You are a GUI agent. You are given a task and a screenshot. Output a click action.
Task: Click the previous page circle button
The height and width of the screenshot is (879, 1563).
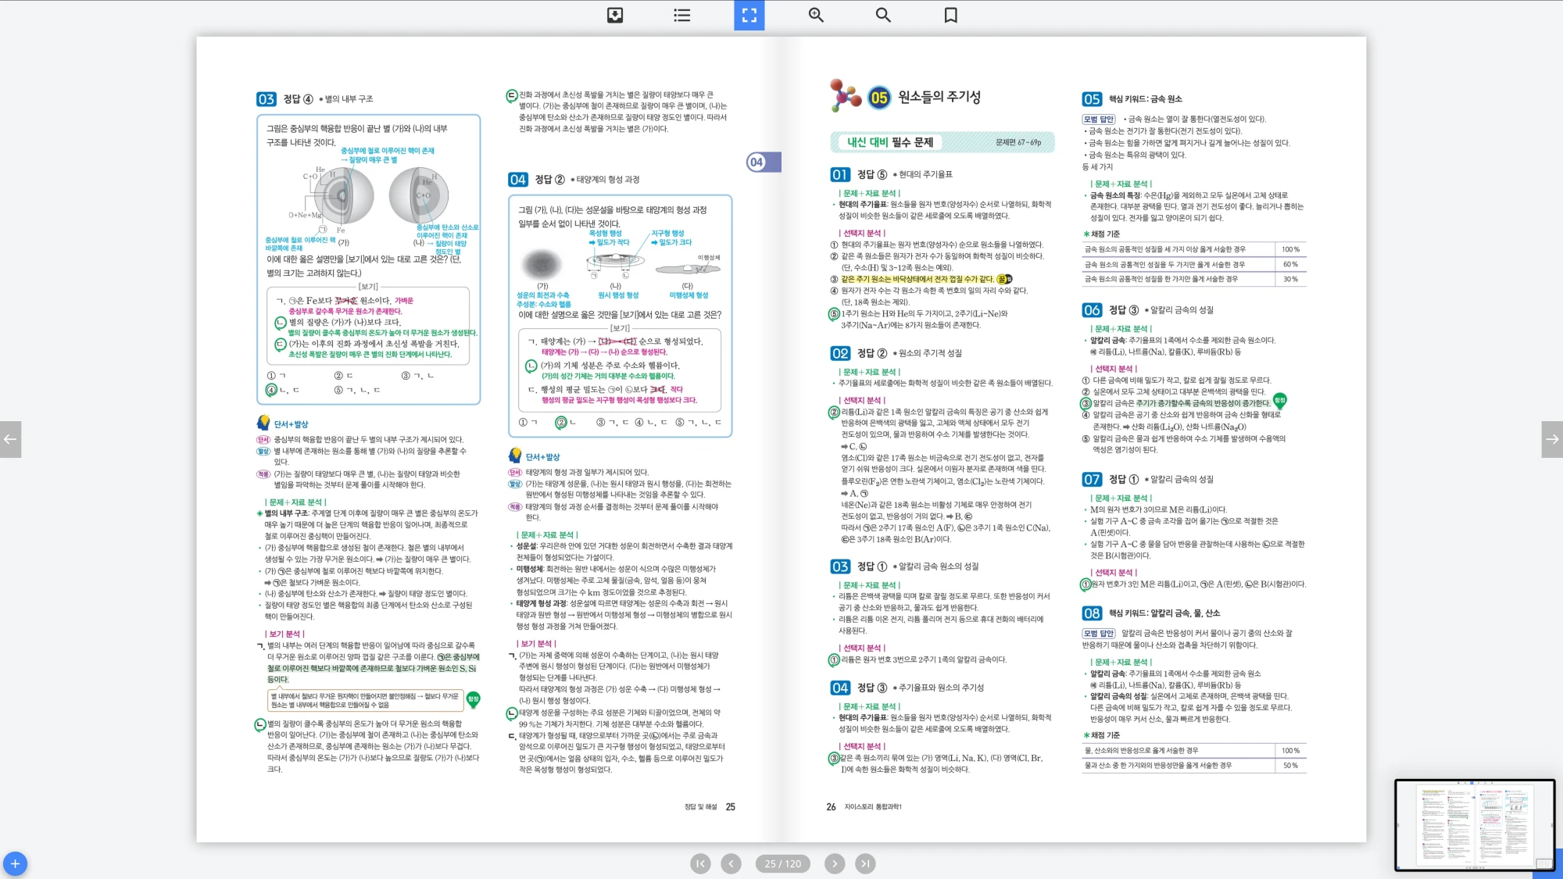click(731, 863)
